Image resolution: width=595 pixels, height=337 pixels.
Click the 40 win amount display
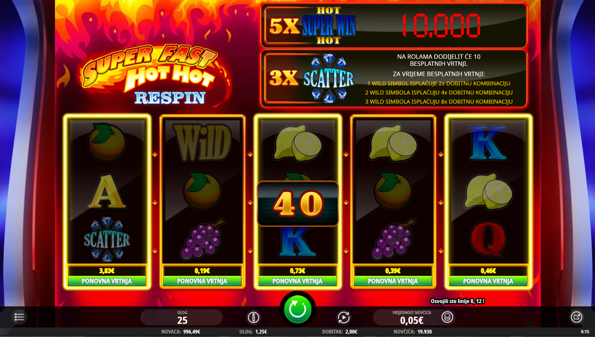tap(297, 204)
